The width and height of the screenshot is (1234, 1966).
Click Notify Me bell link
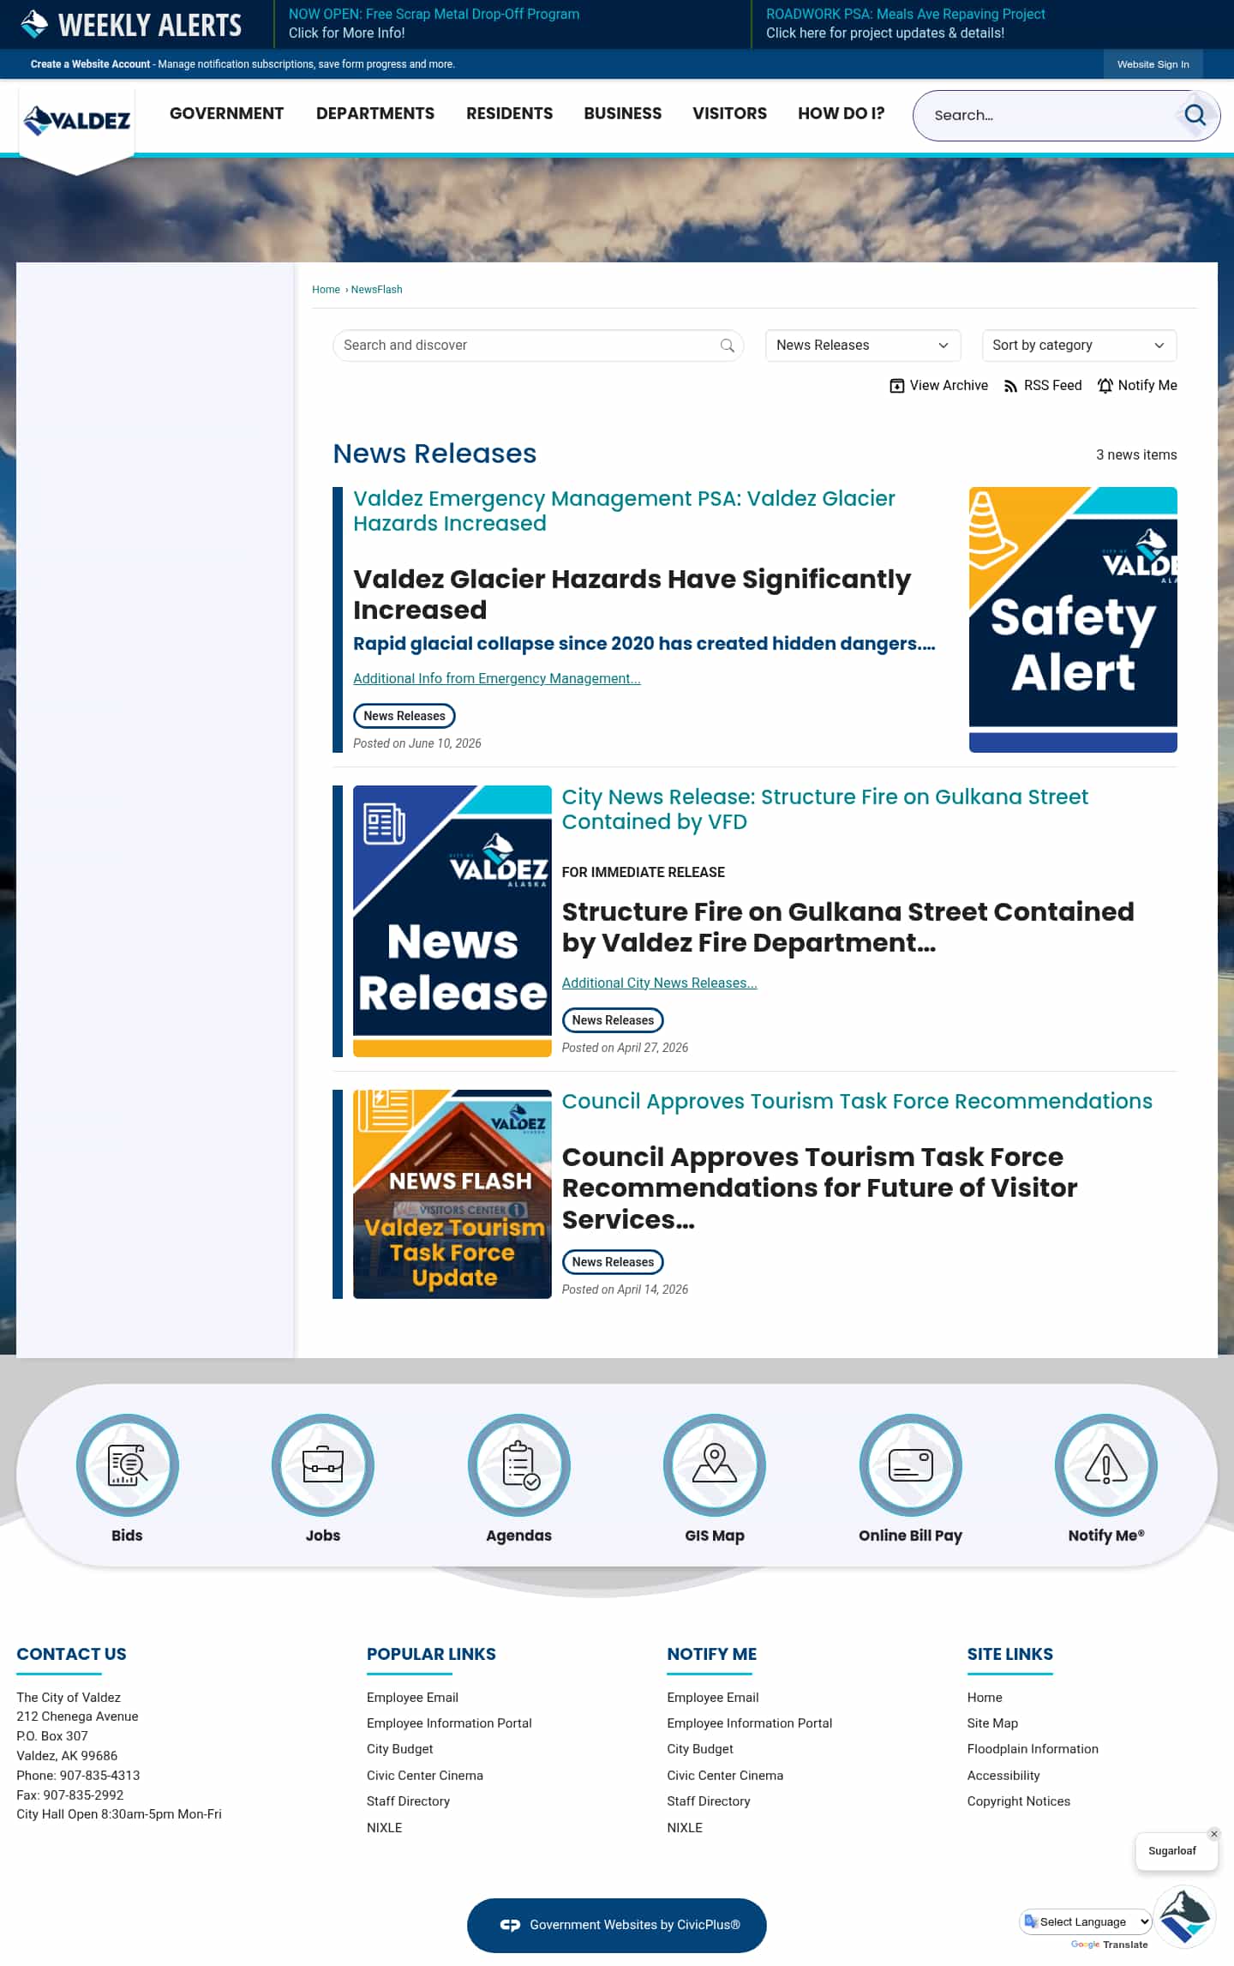tap(1137, 386)
